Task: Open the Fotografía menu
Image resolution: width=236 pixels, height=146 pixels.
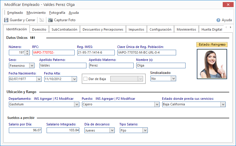Action: pyautogui.click(x=57, y=13)
